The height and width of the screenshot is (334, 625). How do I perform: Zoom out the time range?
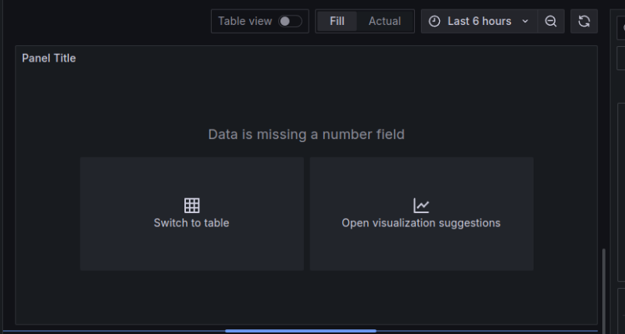pos(551,21)
